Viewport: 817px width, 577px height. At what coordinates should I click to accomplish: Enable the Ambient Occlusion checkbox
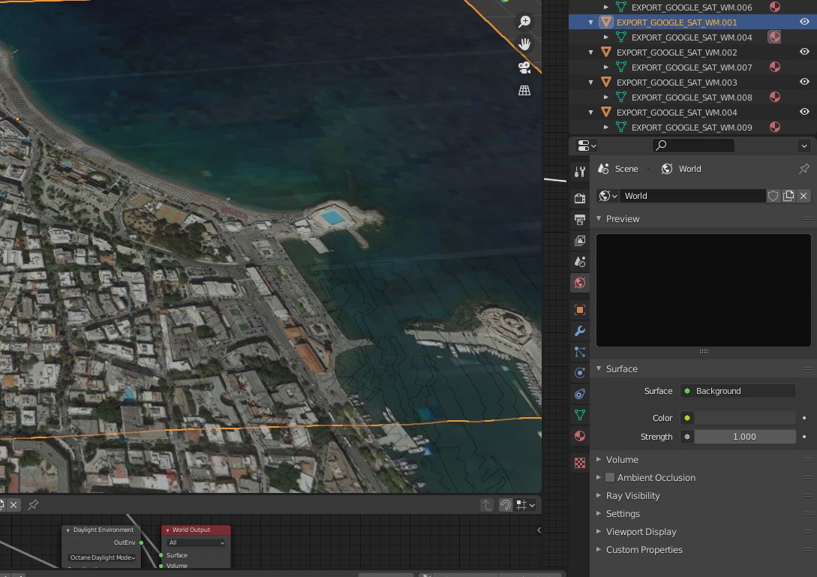click(610, 477)
